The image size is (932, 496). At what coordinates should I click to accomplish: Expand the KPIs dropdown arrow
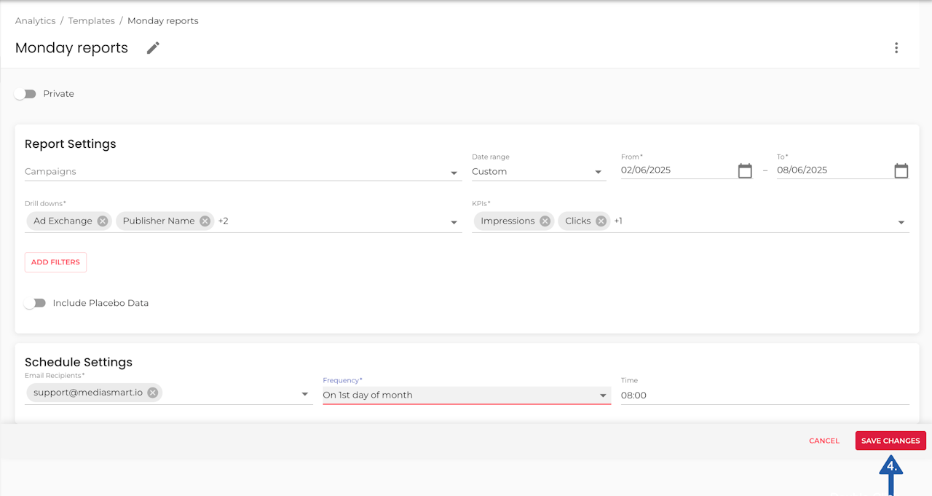click(901, 222)
